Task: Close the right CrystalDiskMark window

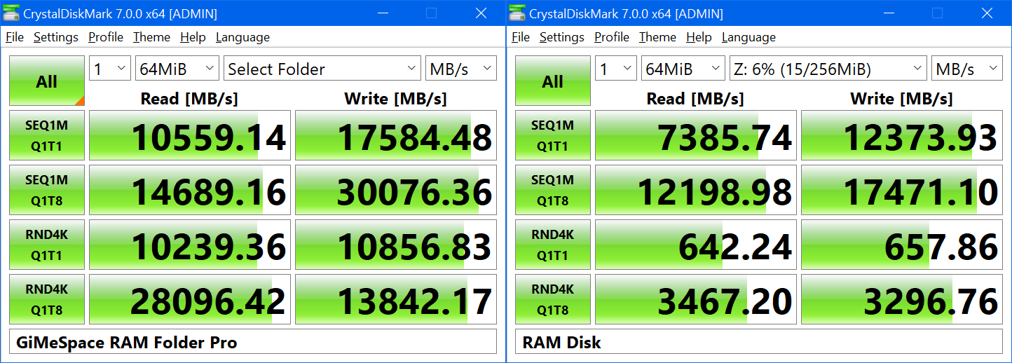Action: (987, 13)
